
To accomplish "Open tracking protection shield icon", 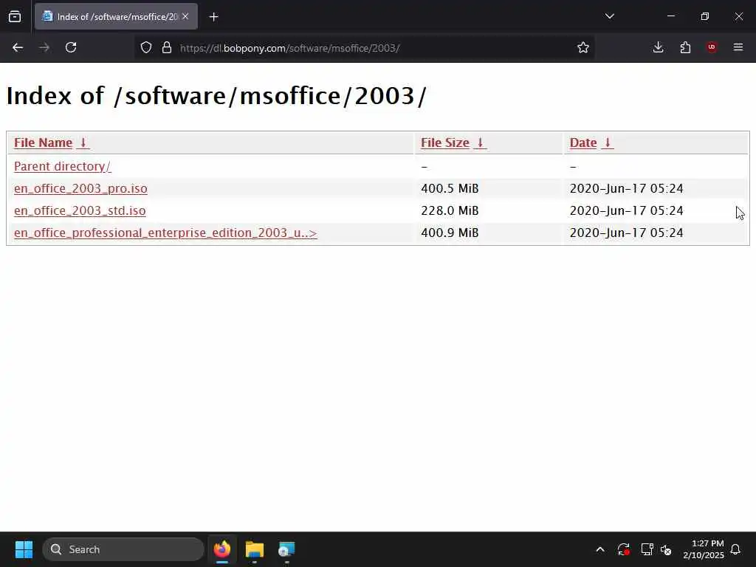I will click(x=146, y=47).
